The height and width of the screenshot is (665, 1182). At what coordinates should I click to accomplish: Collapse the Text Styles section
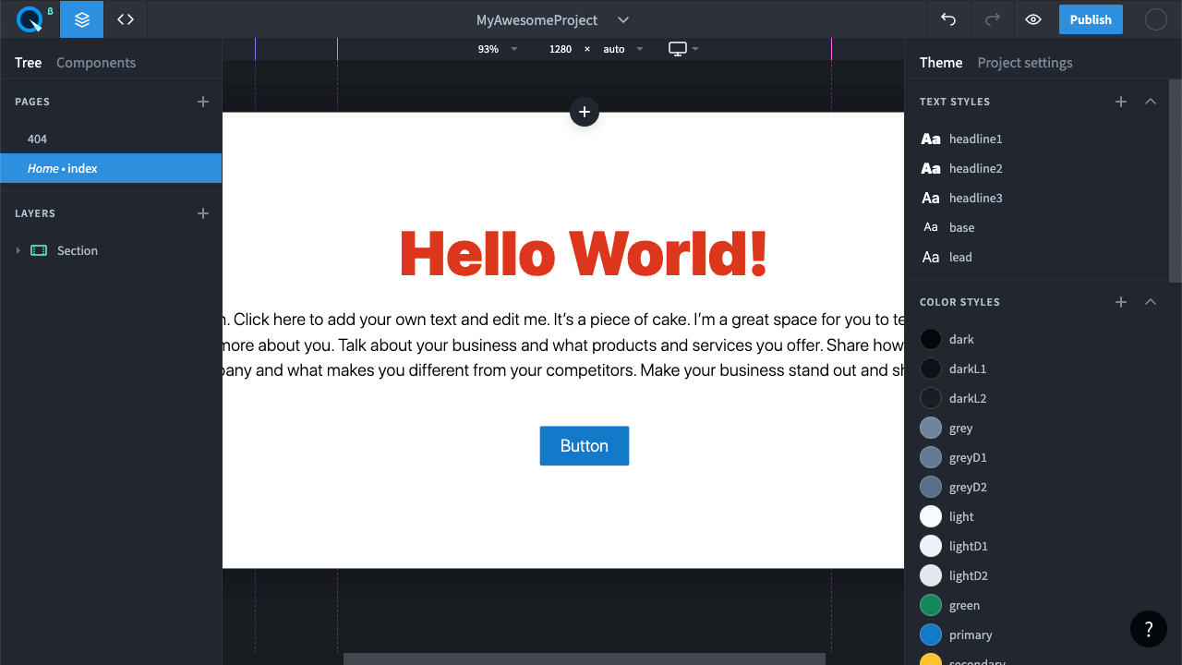coord(1151,102)
